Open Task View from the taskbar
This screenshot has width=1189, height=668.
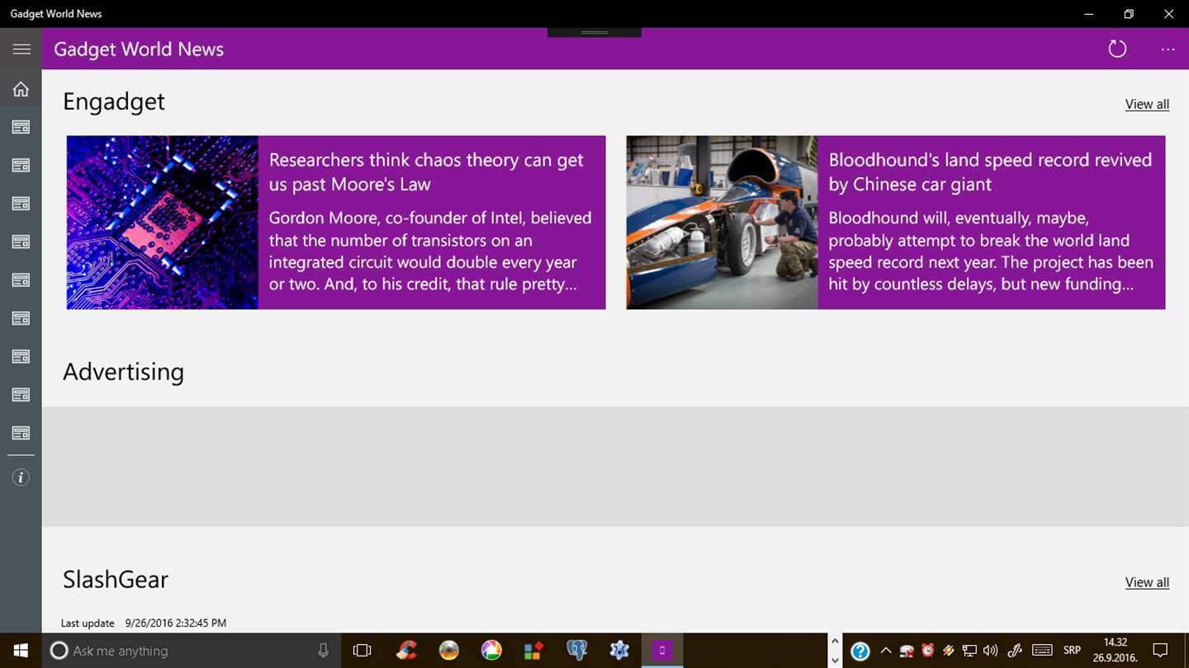362,650
